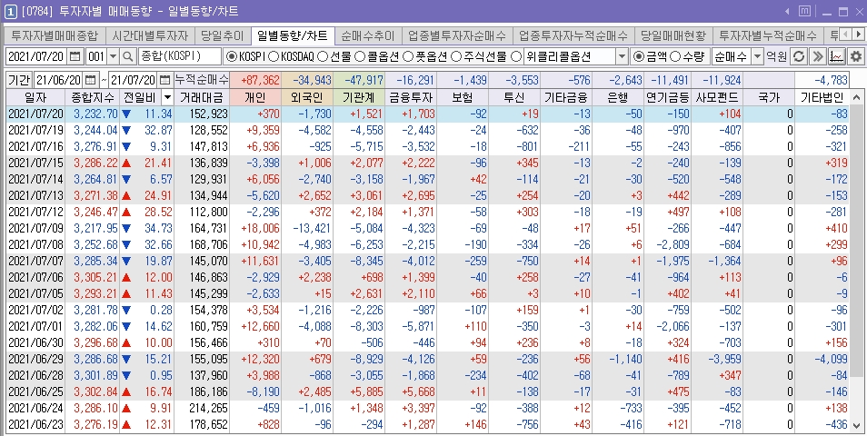Click cumulative 외국인 total -34,943

(x=307, y=80)
